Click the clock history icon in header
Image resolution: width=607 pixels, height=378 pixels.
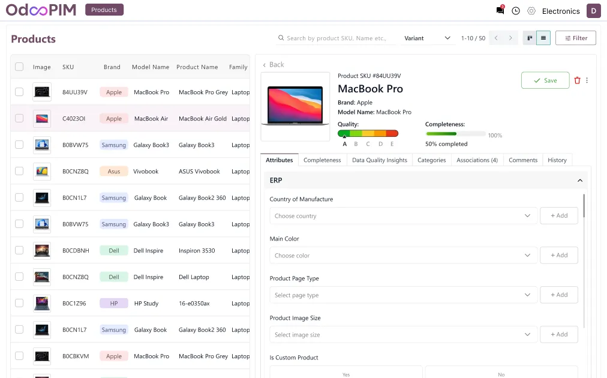coord(516,11)
